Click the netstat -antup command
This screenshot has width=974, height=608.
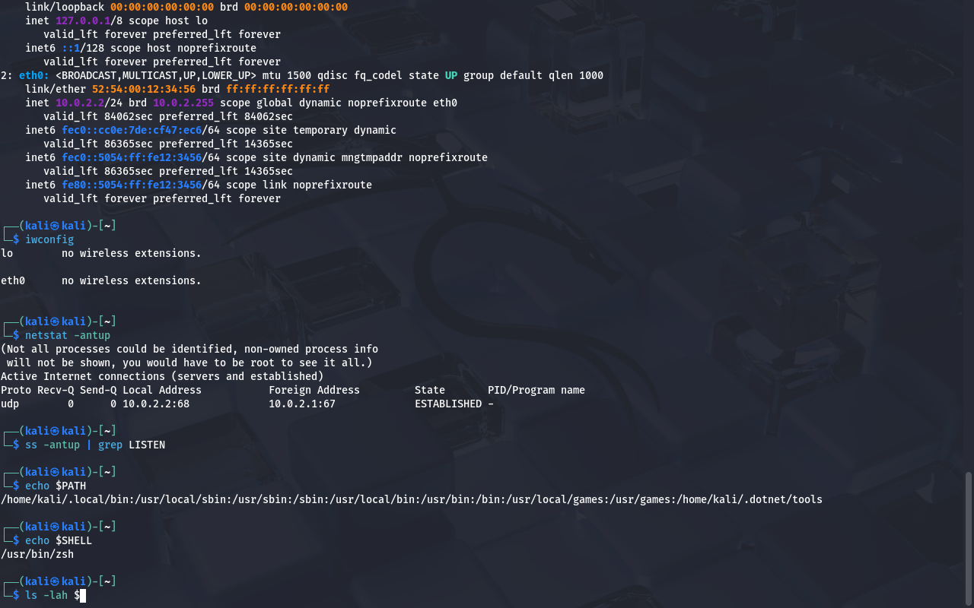click(x=68, y=335)
